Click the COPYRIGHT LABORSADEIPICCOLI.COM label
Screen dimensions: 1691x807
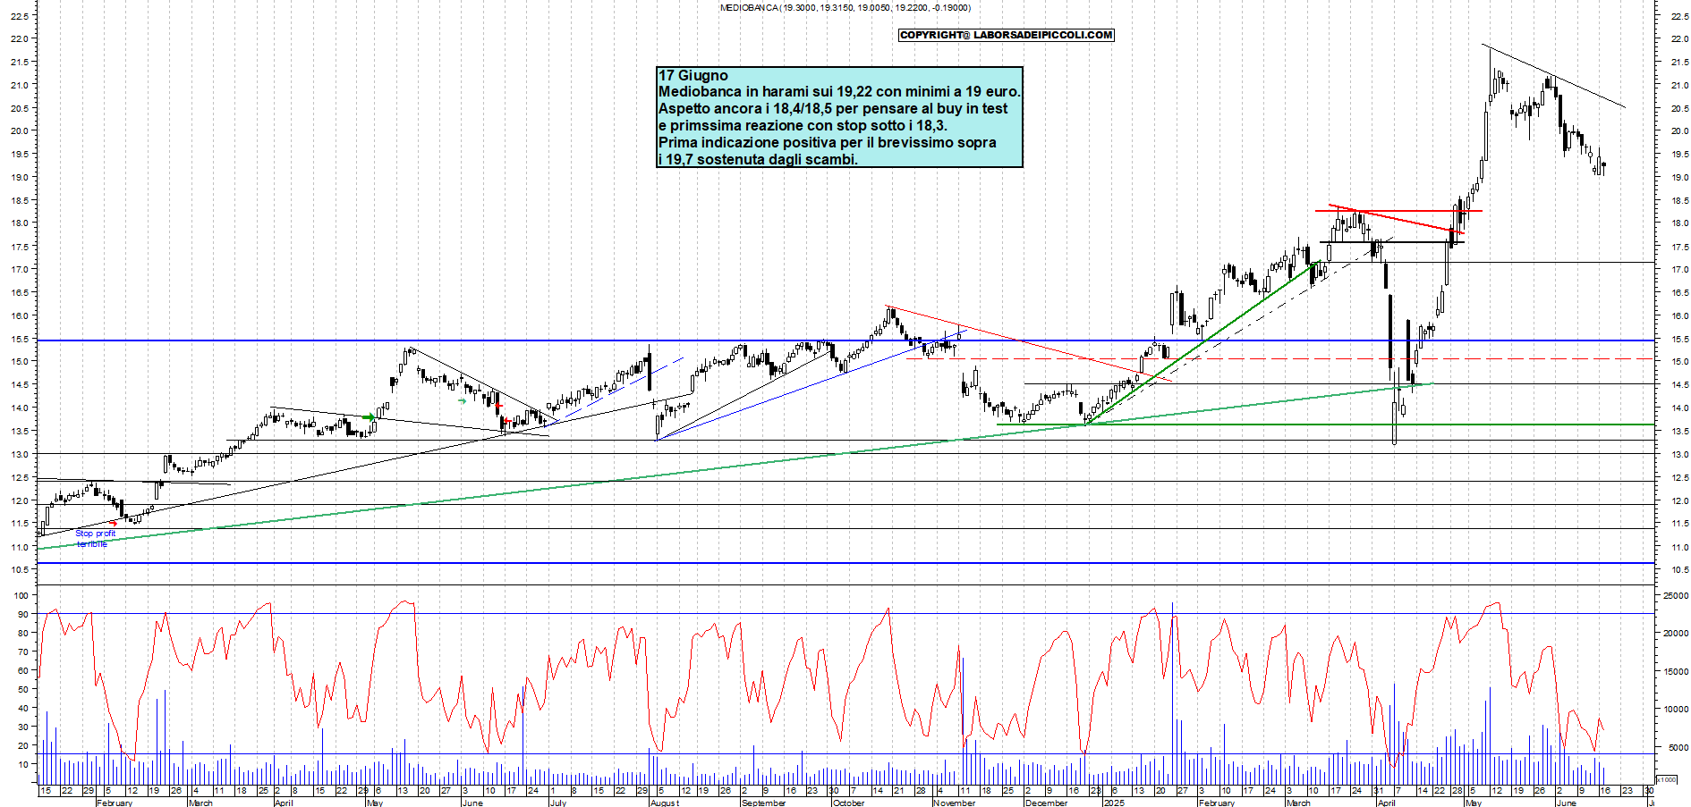pos(1007,35)
